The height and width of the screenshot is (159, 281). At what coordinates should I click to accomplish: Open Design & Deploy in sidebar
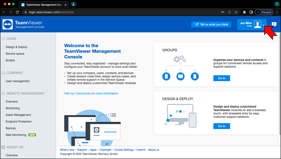click(x=16, y=47)
